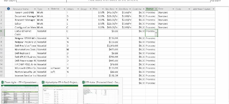Open the Code column filter dropdown
Image resolution: width=229 pixels, height=104 pixels.
(x=189, y=9)
